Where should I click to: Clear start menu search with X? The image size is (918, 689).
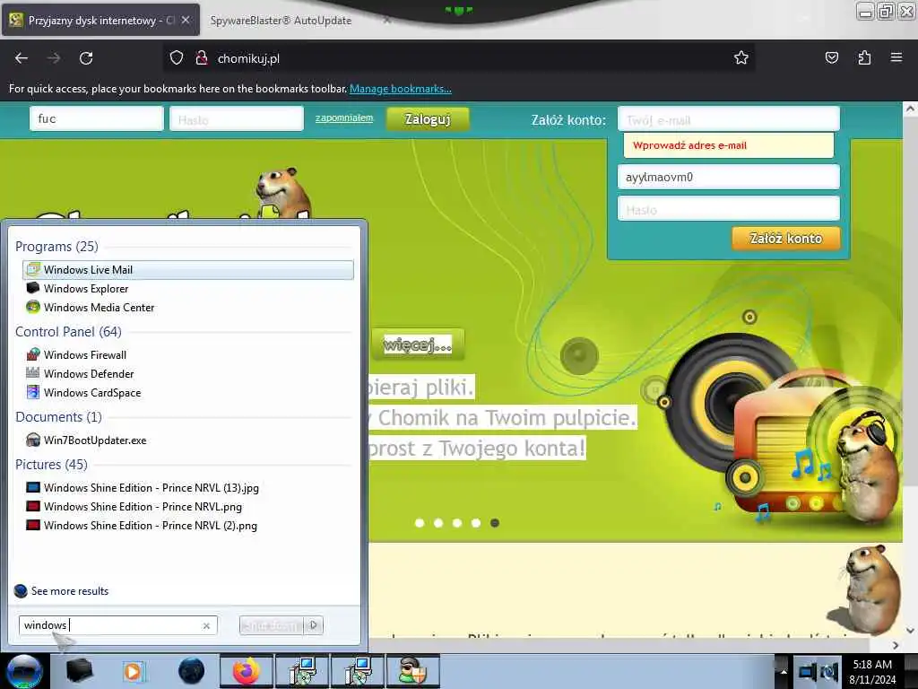206,625
